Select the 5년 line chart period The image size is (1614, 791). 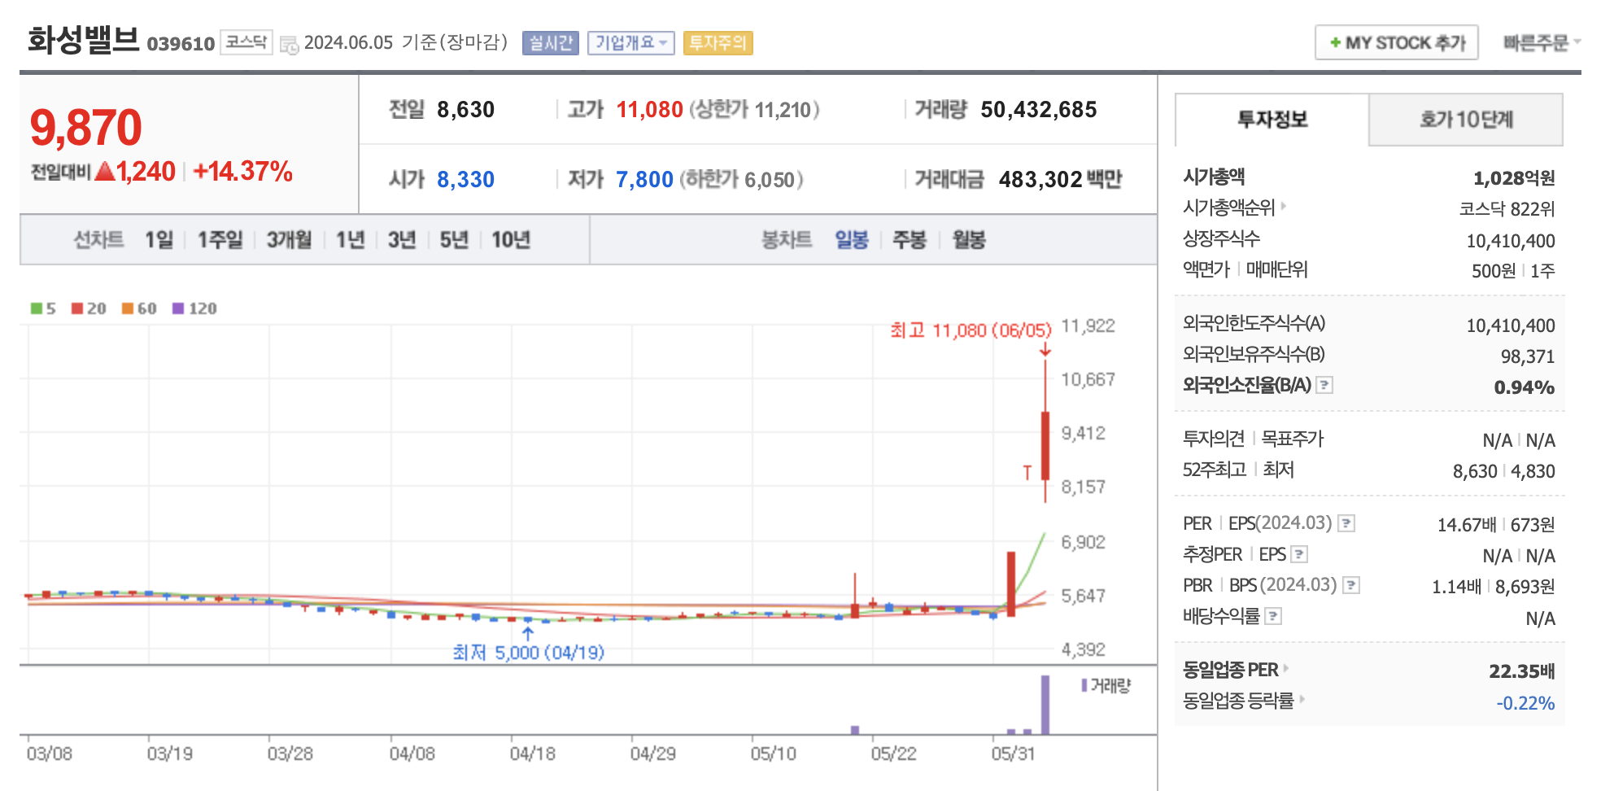[454, 240]
